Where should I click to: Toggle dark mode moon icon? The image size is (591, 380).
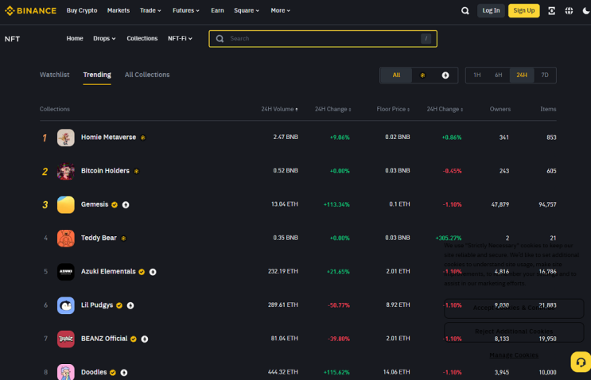coord(586,11)
